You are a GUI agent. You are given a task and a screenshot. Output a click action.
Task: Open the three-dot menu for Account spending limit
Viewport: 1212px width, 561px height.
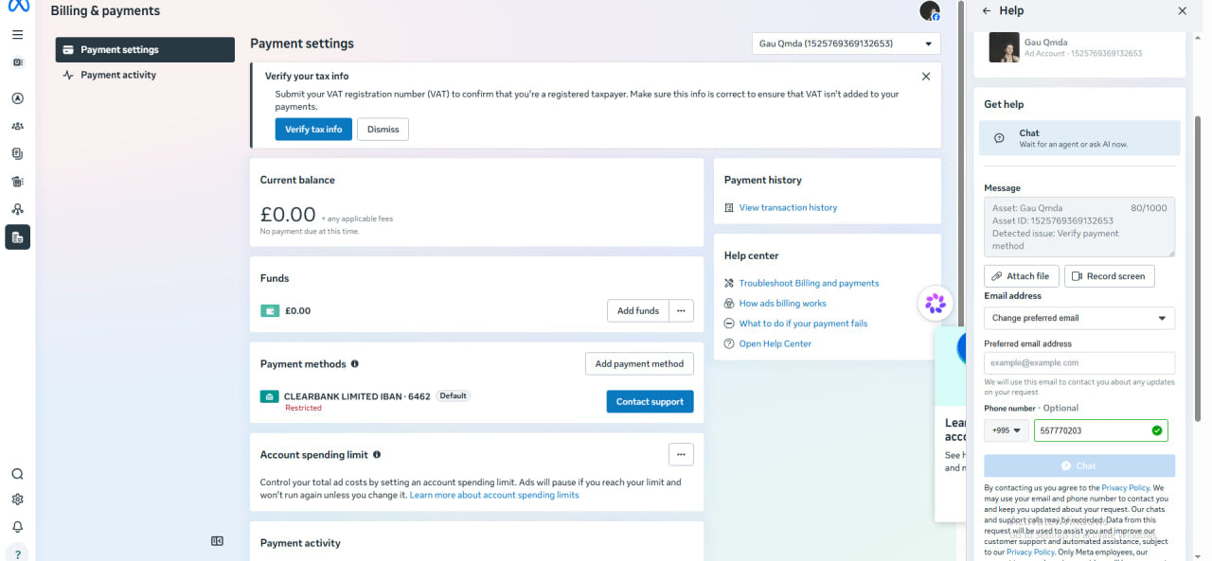tap(681, 455)
